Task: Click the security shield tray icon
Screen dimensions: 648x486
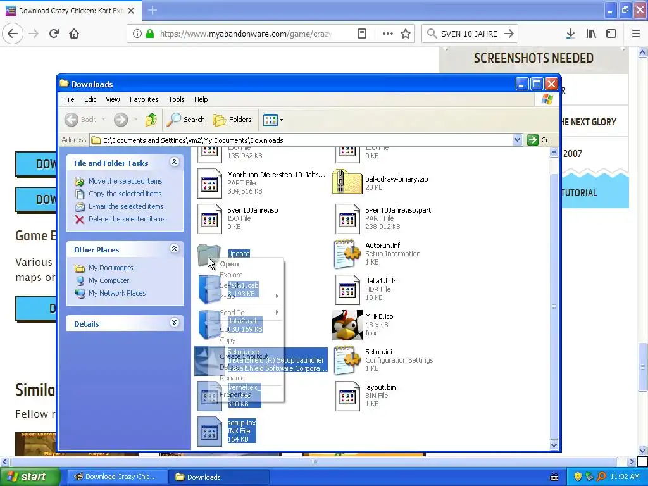Action: [x=578, y=477]
